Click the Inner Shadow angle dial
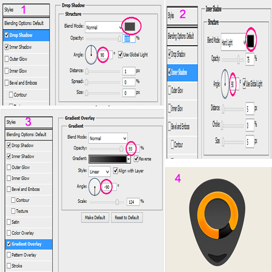The height and width of the screenshot is (272, 272). (225, 84)
